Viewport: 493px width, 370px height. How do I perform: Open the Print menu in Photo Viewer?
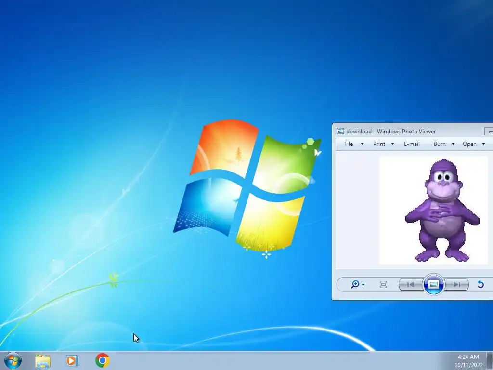tap(379, 144)
